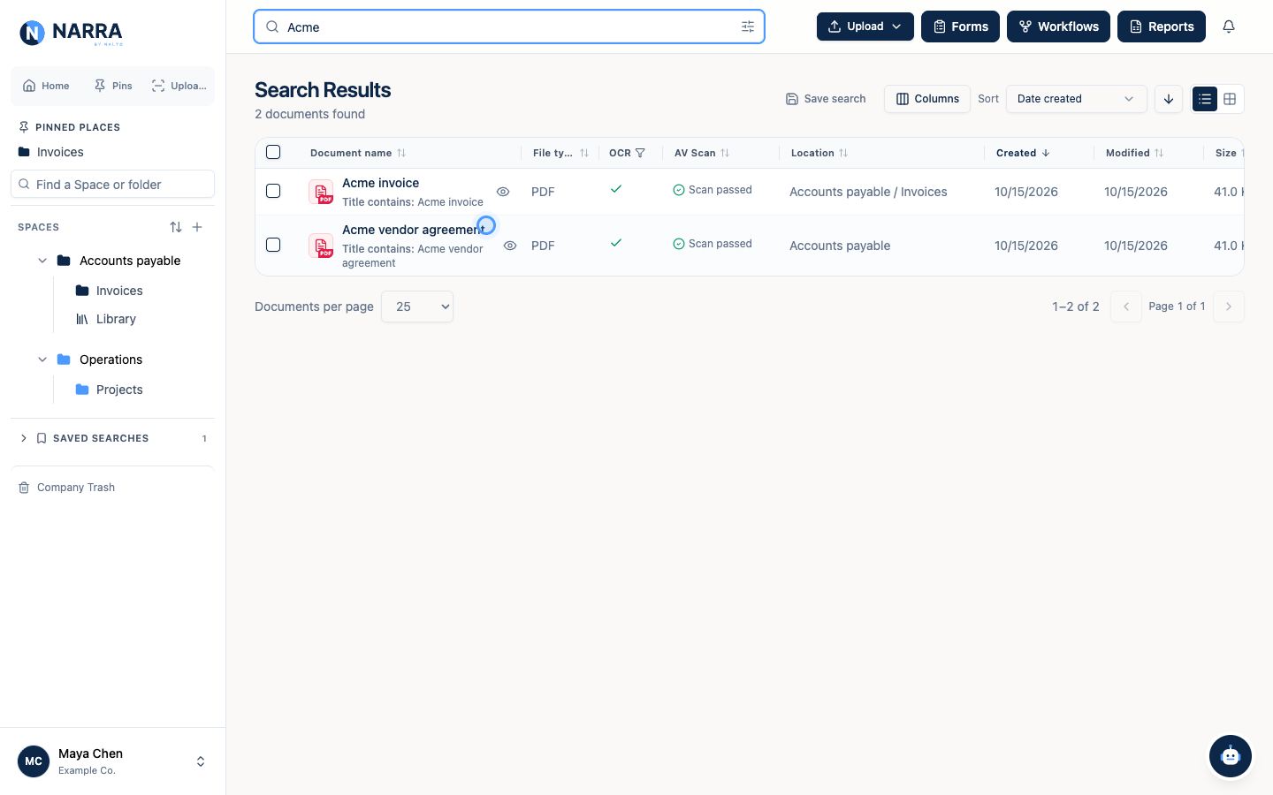
Task: Click the Find a Space or folder field
Action: pos(112,185)
